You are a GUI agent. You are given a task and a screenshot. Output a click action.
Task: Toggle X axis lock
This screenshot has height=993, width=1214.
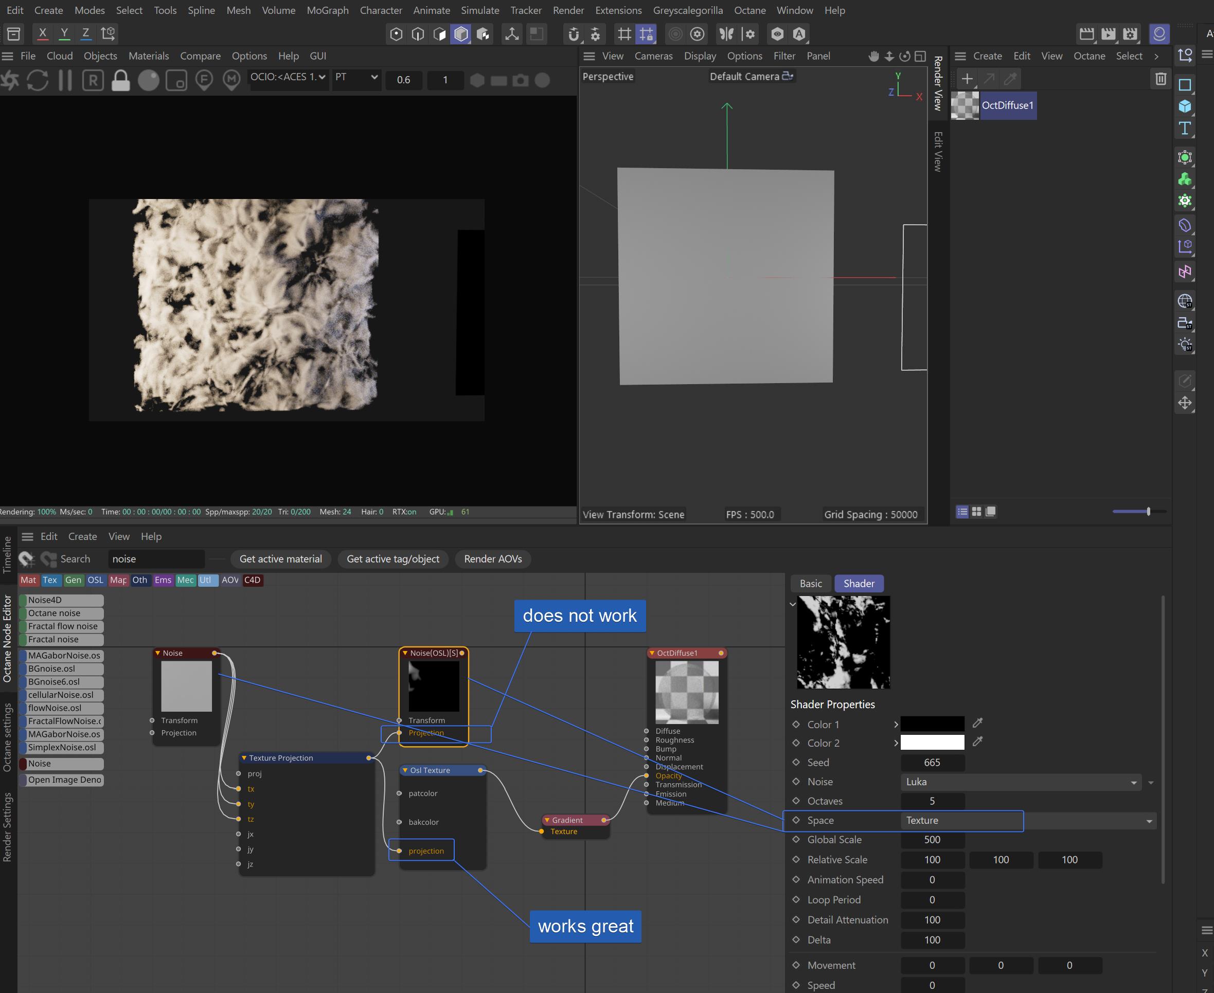point(42,33)
